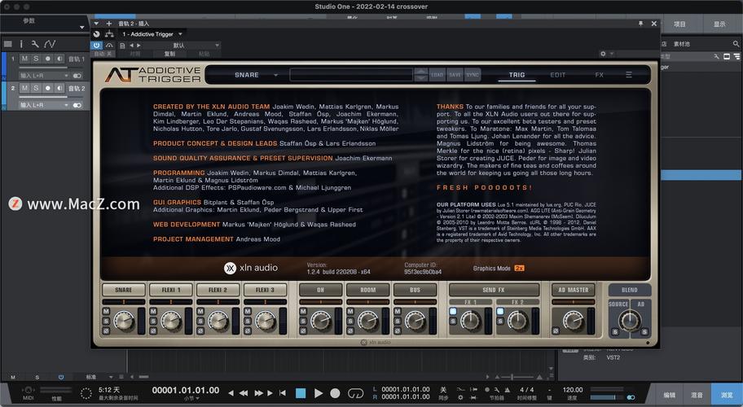
Task: Open Addictive Trigger hamburger menu
Action: 629,75
